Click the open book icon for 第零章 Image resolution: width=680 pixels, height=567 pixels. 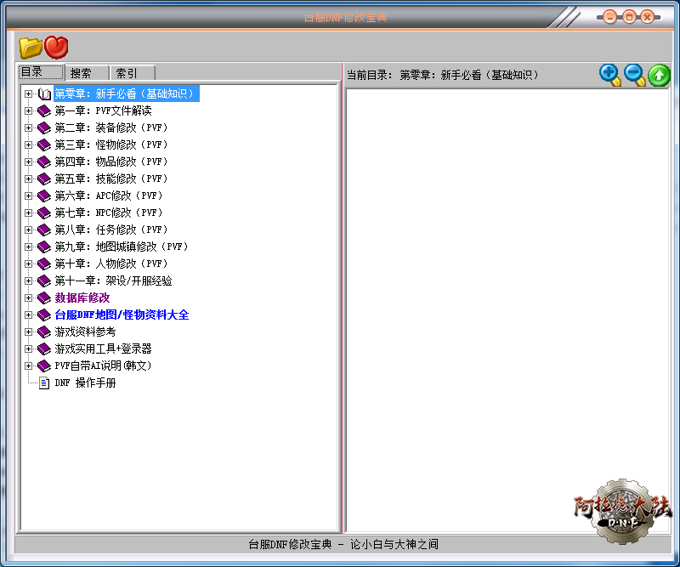(x=44, y=94)
